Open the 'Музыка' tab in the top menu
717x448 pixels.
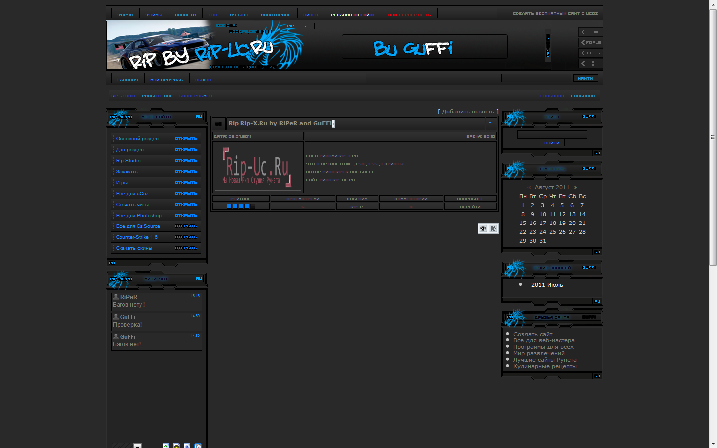(x=239, y=15)
